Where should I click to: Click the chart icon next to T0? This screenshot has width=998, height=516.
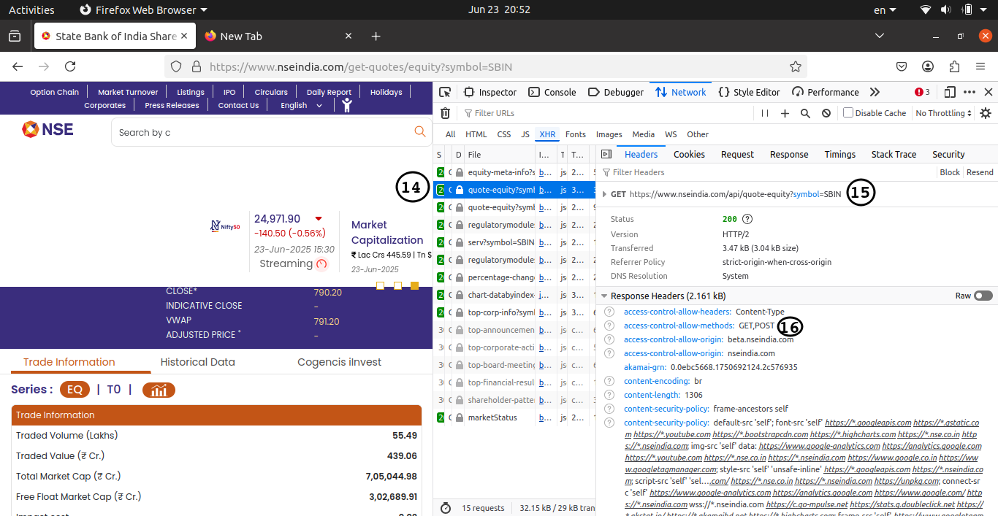tap(159, 390)
